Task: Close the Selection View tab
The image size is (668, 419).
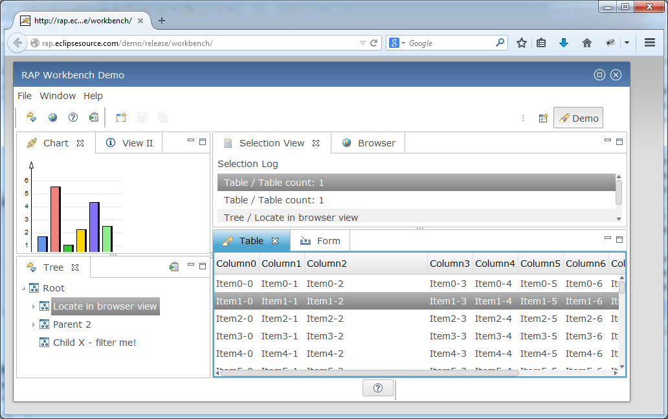Action: (x=316, y=143)
